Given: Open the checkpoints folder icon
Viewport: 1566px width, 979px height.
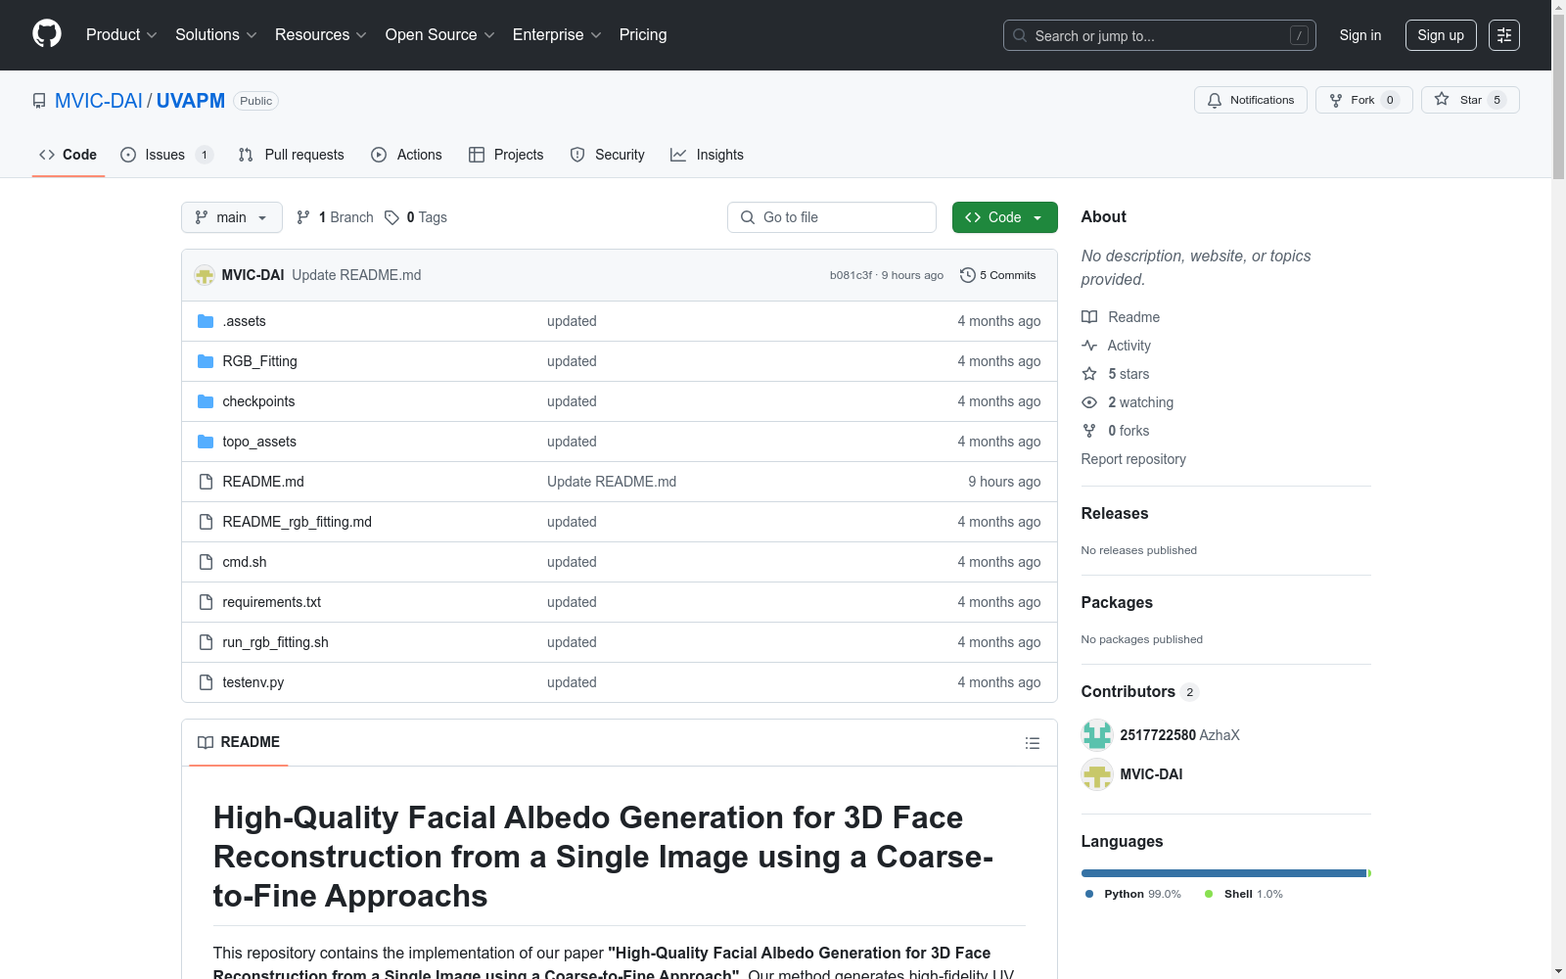Looking at the screenshot, I should click(x=206, y=401).
